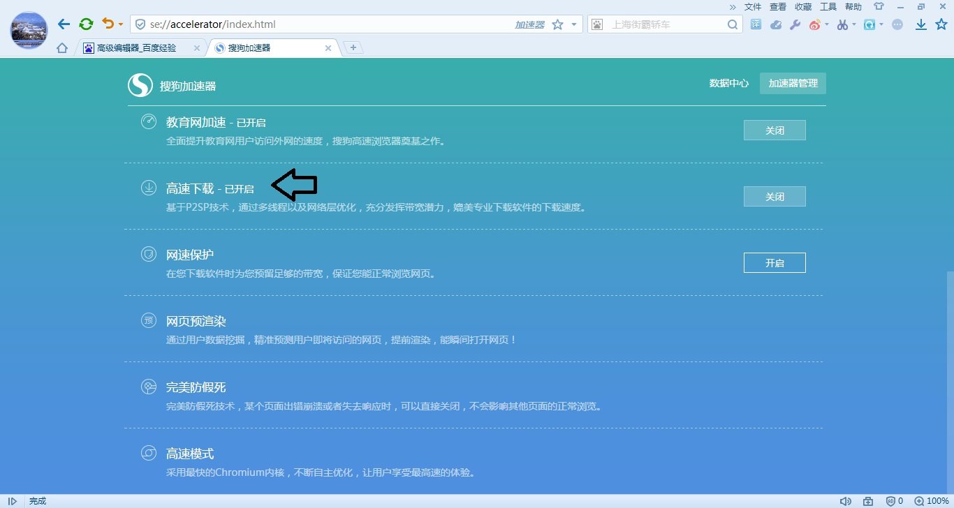Disable 教育网加速 by clicking 关闭
Image resolution: width=954 pixels, height=508 pixels.
click(x=775, y=130)
